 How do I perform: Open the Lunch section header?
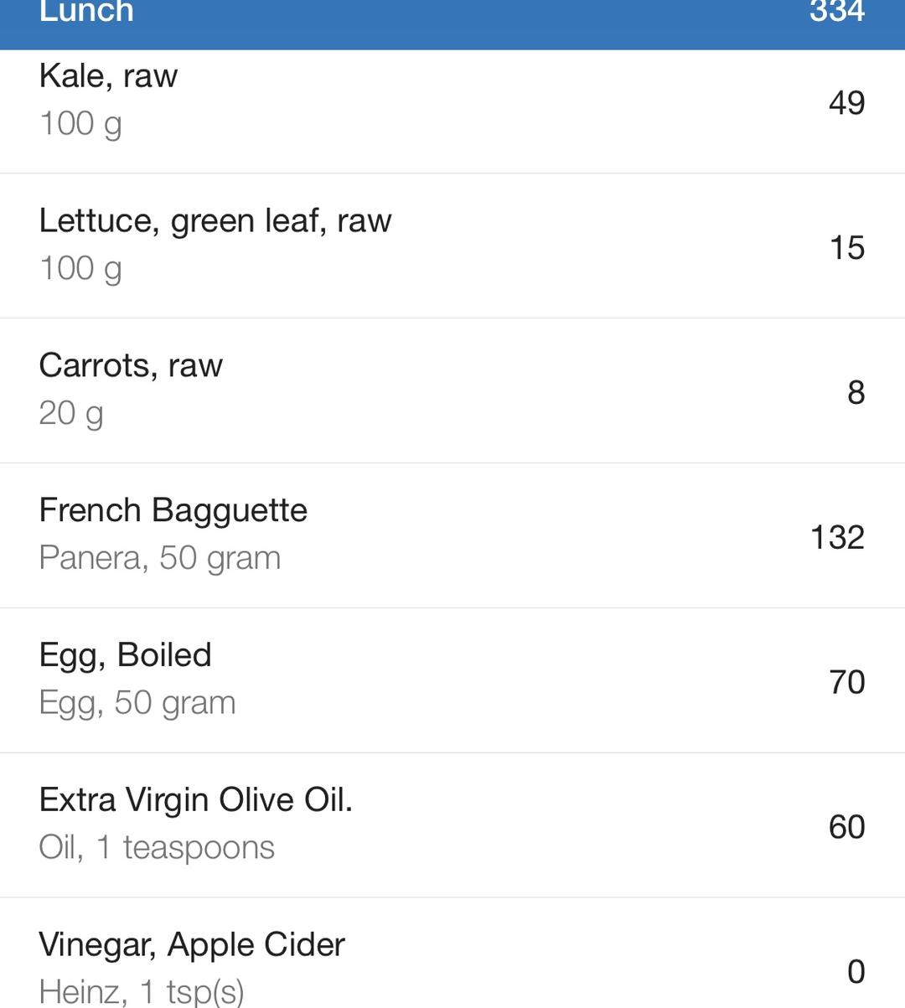click(87, 13)
